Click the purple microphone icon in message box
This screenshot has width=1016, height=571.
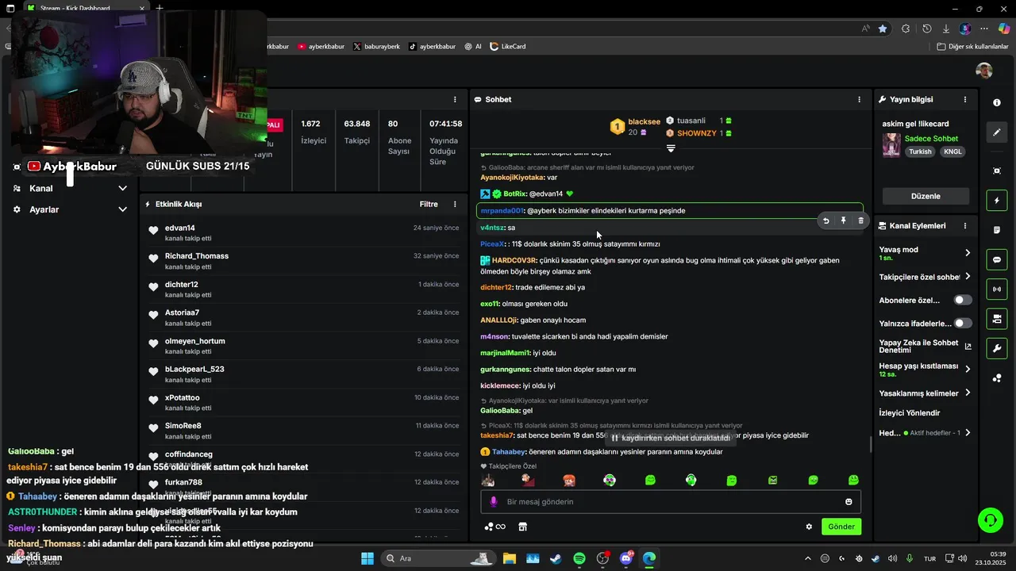click(493, 501)
